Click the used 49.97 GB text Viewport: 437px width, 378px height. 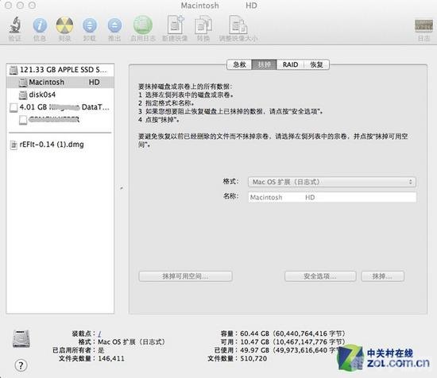pyautogui.click(x=289, y=350)
